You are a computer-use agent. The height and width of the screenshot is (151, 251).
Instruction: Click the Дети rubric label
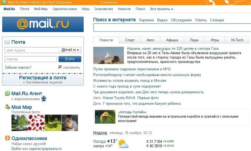(x=97, y=104)
